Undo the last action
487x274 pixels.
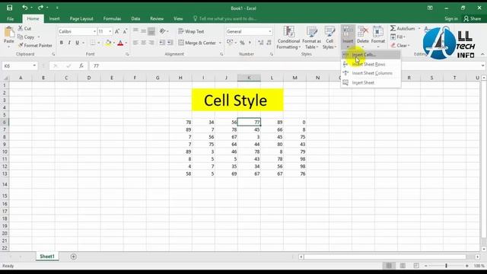tap(25, 8)
